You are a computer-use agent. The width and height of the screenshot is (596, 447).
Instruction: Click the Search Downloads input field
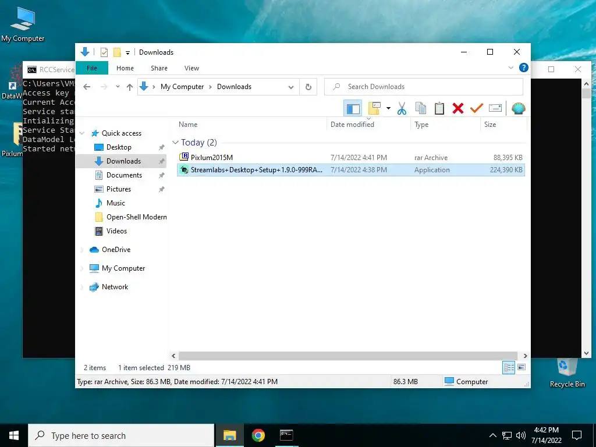(424, 87)
